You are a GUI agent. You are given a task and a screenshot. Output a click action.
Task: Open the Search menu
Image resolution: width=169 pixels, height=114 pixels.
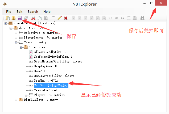pos(33,12)
